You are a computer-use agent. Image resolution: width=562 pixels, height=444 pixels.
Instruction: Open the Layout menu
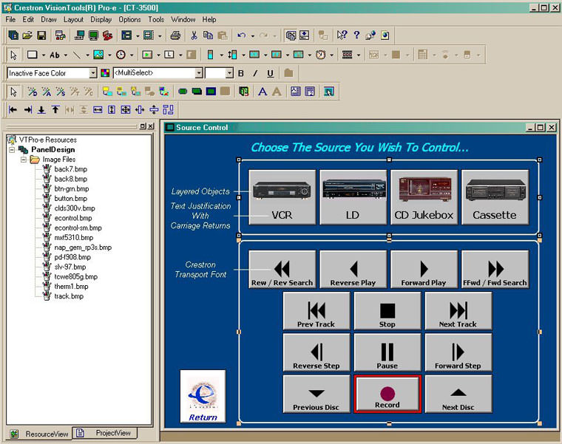coord(73,20)
